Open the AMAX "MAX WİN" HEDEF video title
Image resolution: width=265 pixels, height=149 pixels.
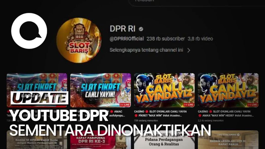226,114
